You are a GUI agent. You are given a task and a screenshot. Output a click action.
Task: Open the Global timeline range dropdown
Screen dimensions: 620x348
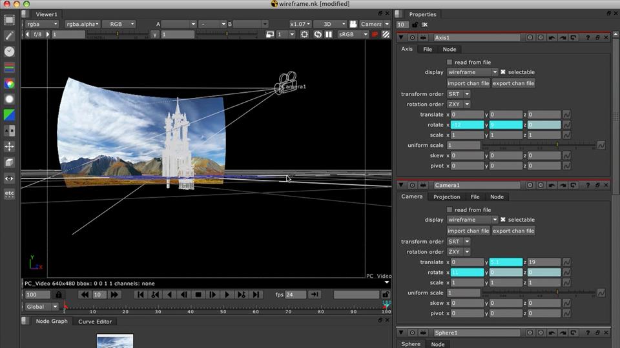tap(41, 307)
